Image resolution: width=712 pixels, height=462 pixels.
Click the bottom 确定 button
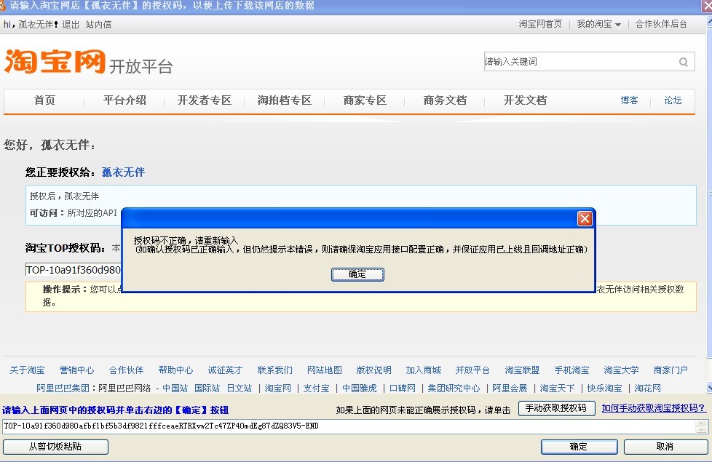point(579,447)
